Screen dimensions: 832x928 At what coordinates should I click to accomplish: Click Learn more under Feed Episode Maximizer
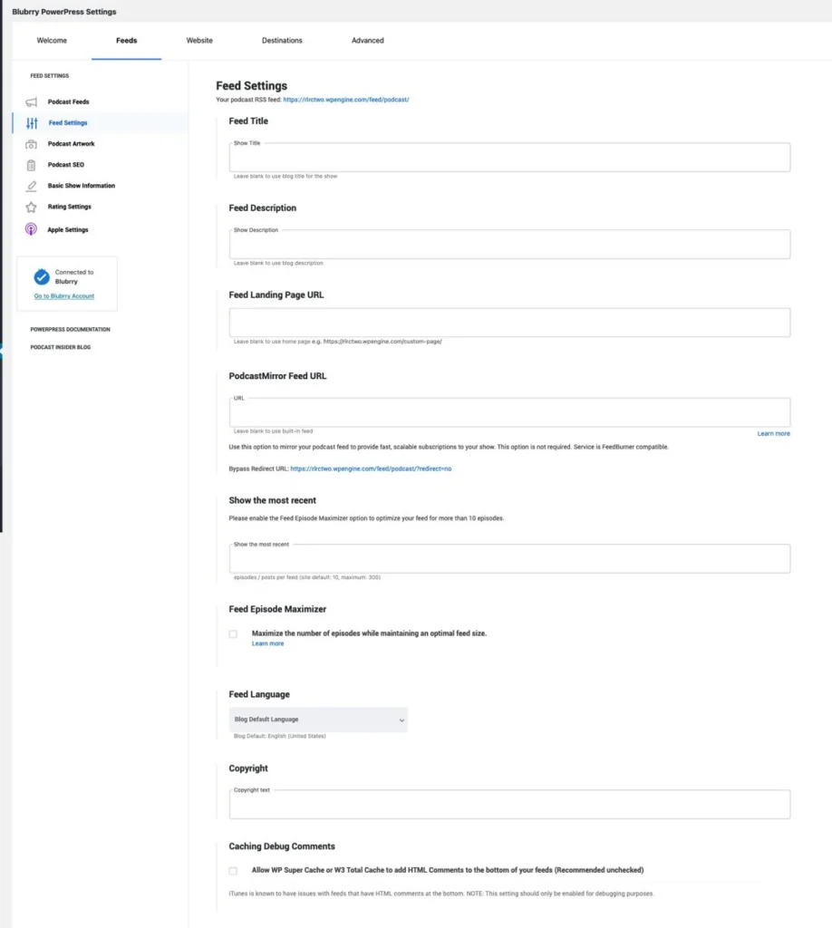coord(268,644)
